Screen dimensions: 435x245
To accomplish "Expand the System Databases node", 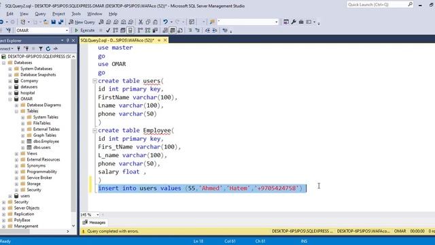I will tap(10, 69).
